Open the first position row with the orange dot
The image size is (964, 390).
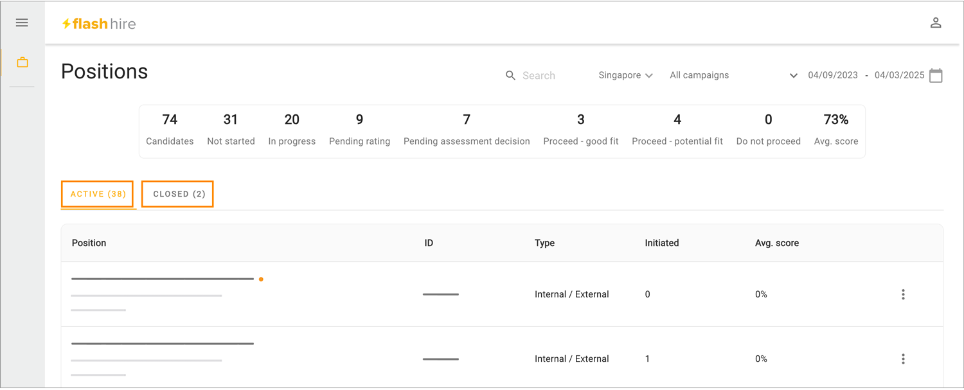tap(502, 294)
